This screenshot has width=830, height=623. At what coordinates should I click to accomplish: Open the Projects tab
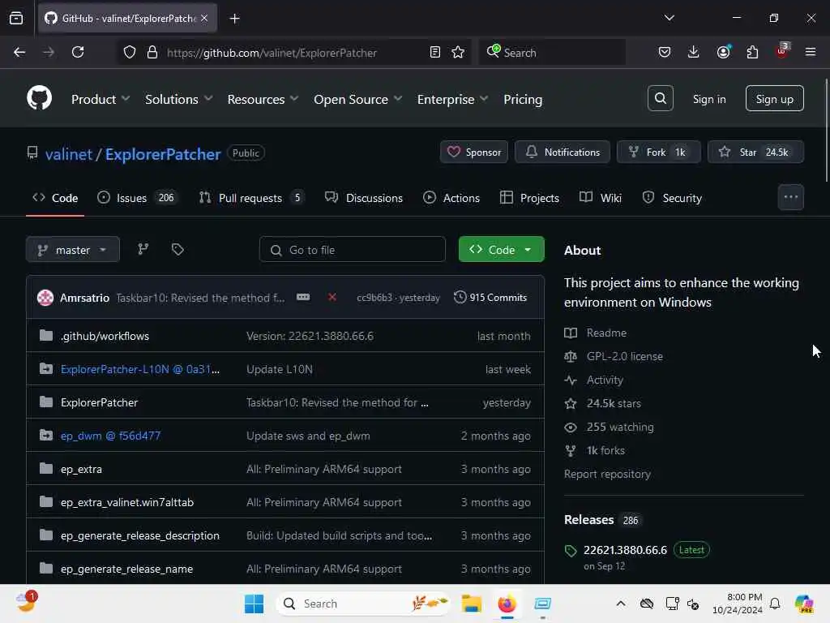tap(529, 198)
